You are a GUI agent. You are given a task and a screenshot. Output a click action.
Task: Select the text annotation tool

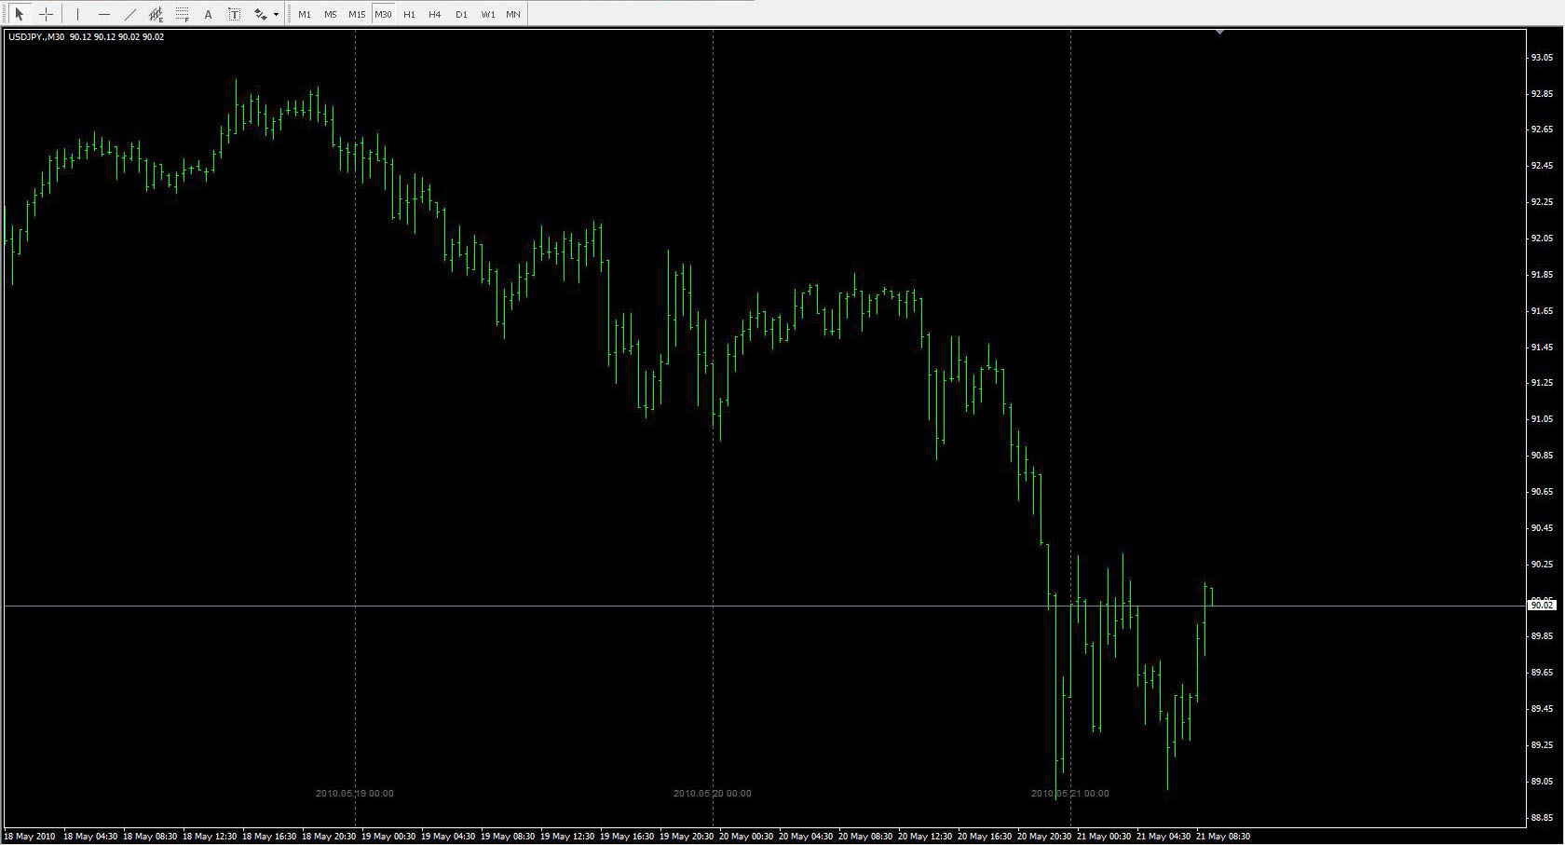209,14
